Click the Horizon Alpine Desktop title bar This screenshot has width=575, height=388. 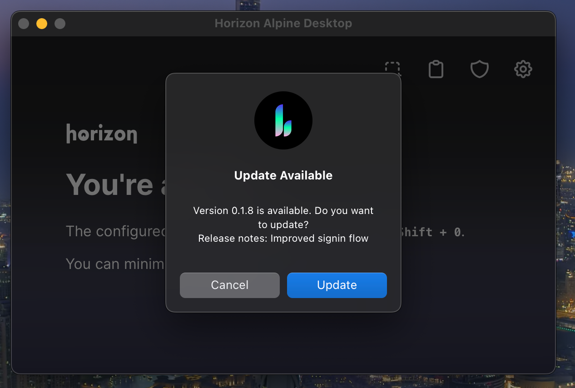coord(283,23)
